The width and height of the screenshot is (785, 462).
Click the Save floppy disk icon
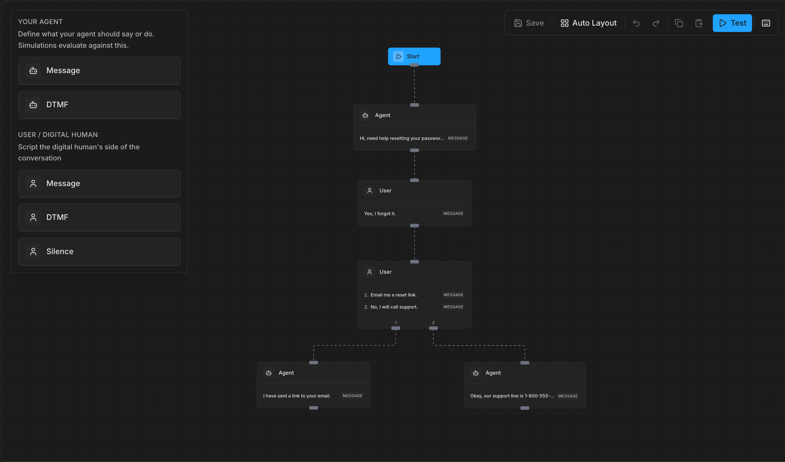point(518,23)
